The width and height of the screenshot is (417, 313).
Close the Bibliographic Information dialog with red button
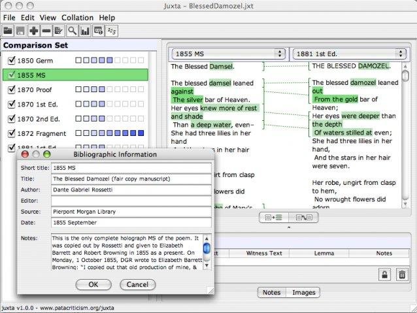[x=25, y=154]
